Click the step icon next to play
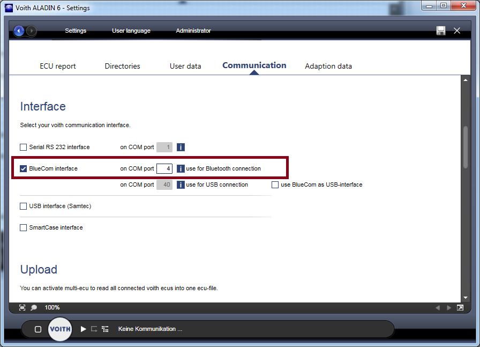The height and width of the screenshot is (347, 480). coord(94,329)
